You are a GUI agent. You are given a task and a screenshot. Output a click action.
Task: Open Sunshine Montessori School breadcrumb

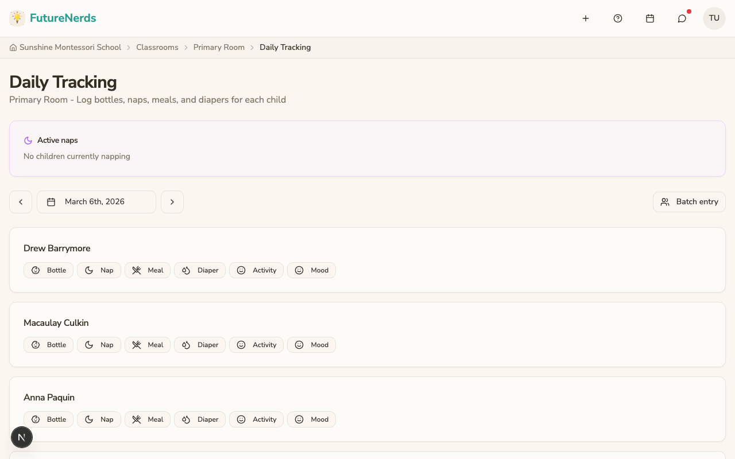[x=70, y=48]
